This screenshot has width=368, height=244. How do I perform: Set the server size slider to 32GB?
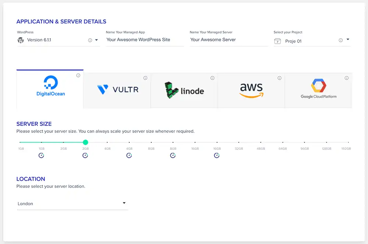tap(239, 142)
